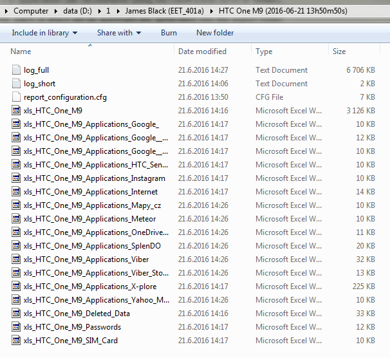Click the SIM_Card Excel file icon
This screenshot has width=390, height=358.
pos(17,341)
